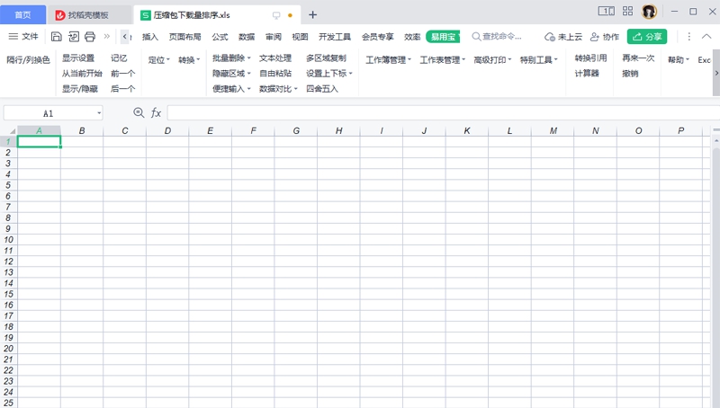Click the 记忆 command

(x=119, y=58)
